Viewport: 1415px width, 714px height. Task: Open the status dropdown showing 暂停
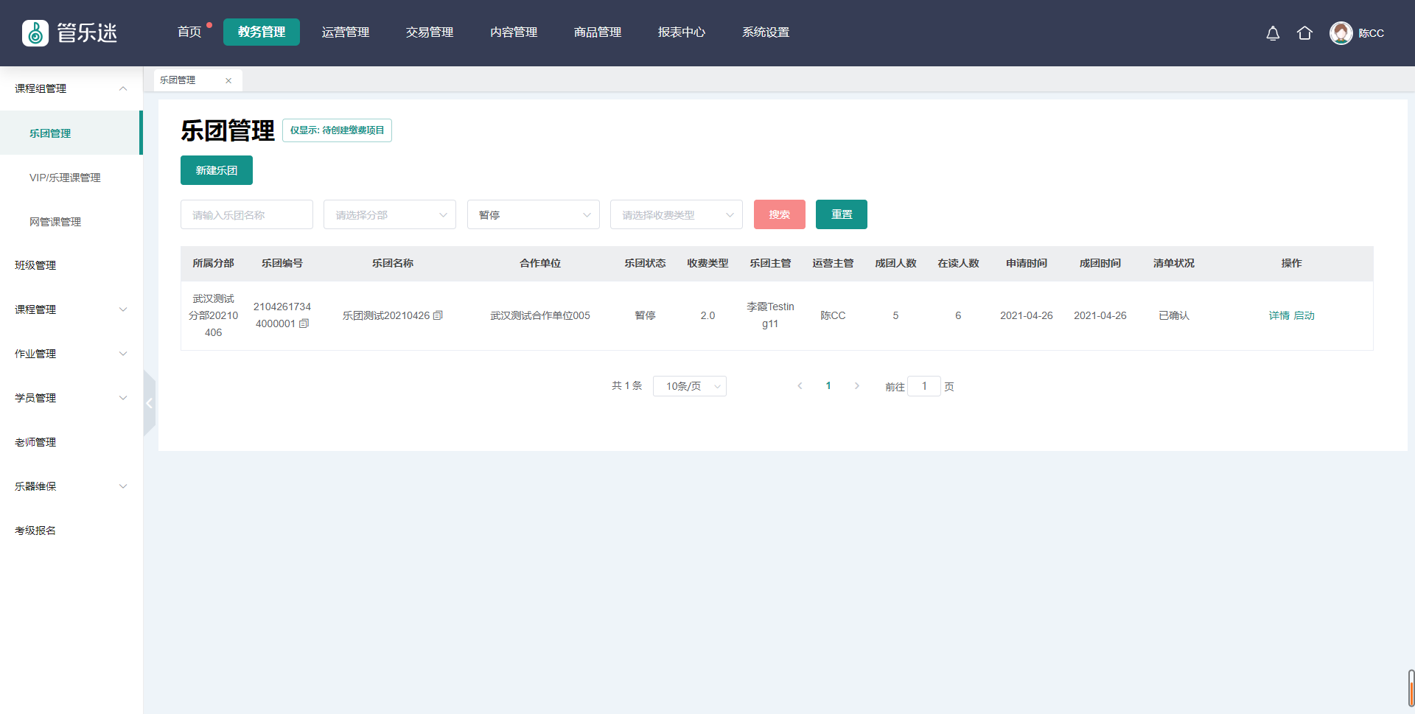(x=533, y=215)
